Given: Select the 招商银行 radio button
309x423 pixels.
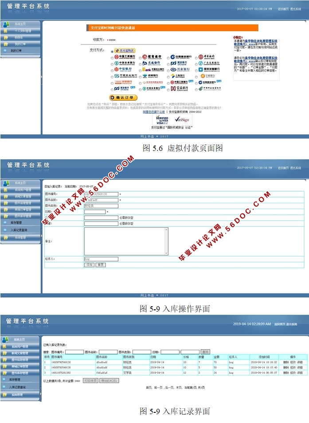Looking at the screenshot, I should 141,57.
